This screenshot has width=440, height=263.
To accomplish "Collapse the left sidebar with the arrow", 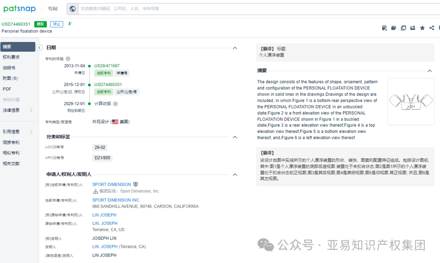I will click(40, 47).
